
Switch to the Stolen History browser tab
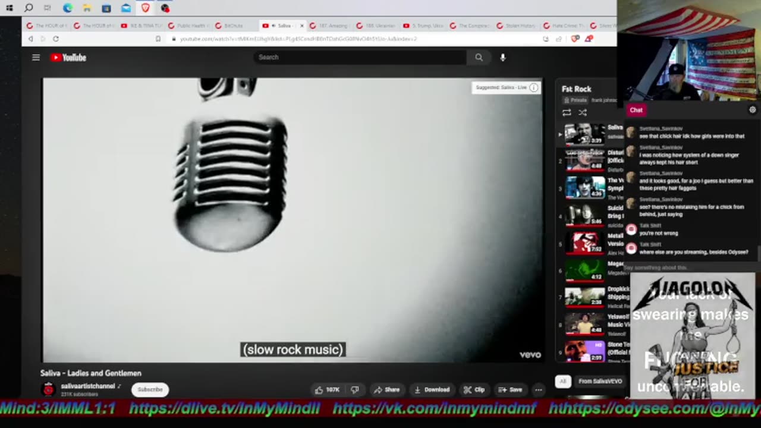coord(517,26)
